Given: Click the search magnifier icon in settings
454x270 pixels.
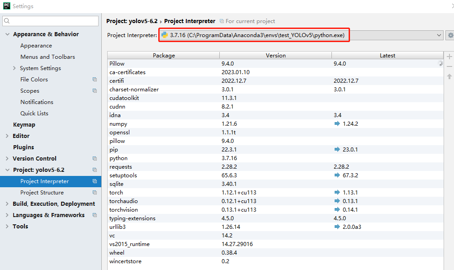Looking at the screenshot, I should coord(7,21).
